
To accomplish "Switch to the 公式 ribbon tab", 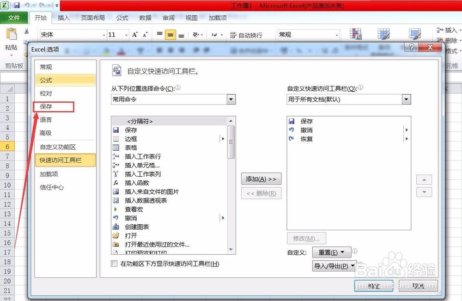I will (122, 18).
